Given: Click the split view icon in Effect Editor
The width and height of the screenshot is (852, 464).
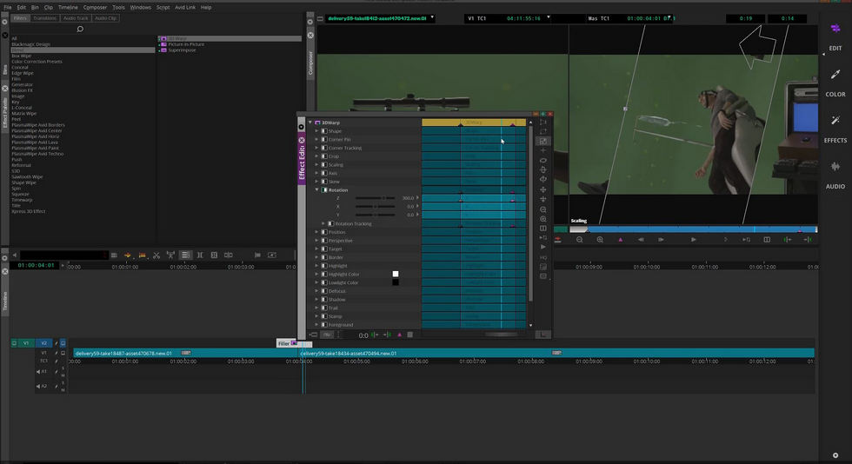Looking at the screenshot, I should [542, 229].
